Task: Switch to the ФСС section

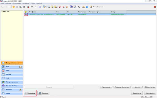Action: 12,78
